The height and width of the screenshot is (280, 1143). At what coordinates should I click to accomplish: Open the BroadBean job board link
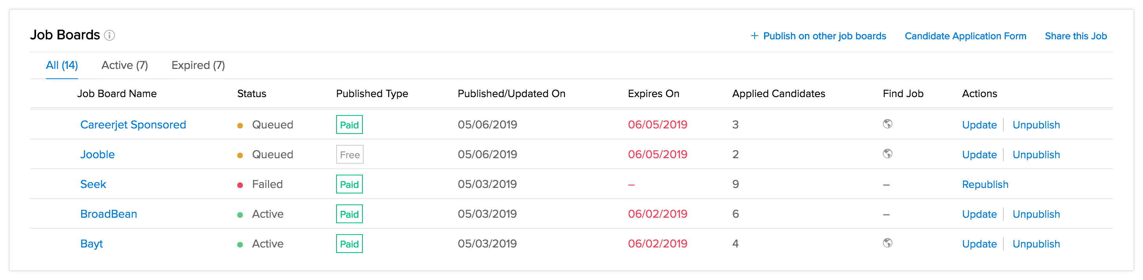tap(109, 214)
